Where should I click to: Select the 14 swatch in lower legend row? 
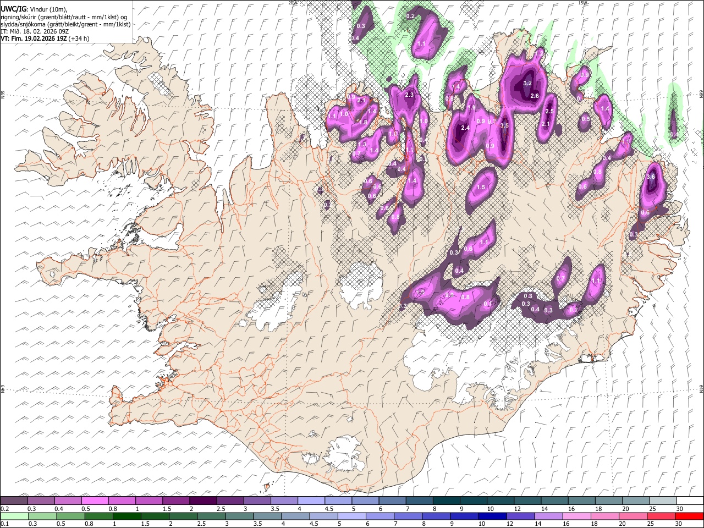point(548,516)
